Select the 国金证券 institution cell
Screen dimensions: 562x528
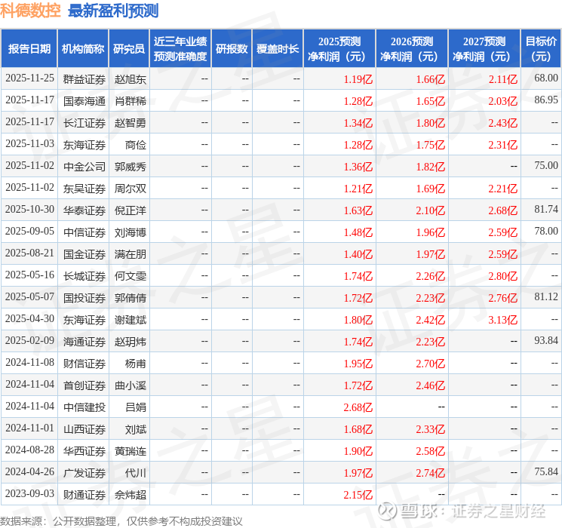coord(84,254)
